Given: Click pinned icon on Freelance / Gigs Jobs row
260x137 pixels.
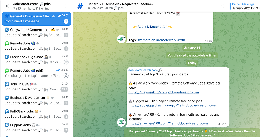Looking at the screenshot, I should pyautogui.click(x=66, y=62).
